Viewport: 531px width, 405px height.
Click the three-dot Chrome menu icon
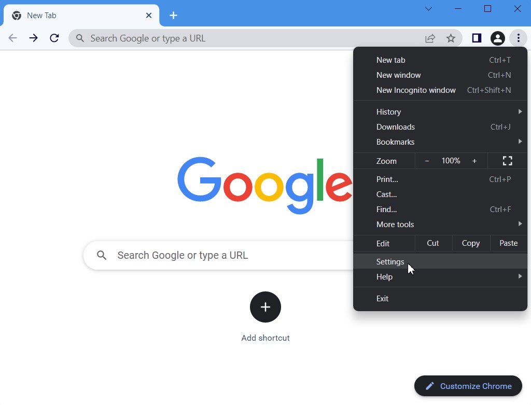[518, 38]
